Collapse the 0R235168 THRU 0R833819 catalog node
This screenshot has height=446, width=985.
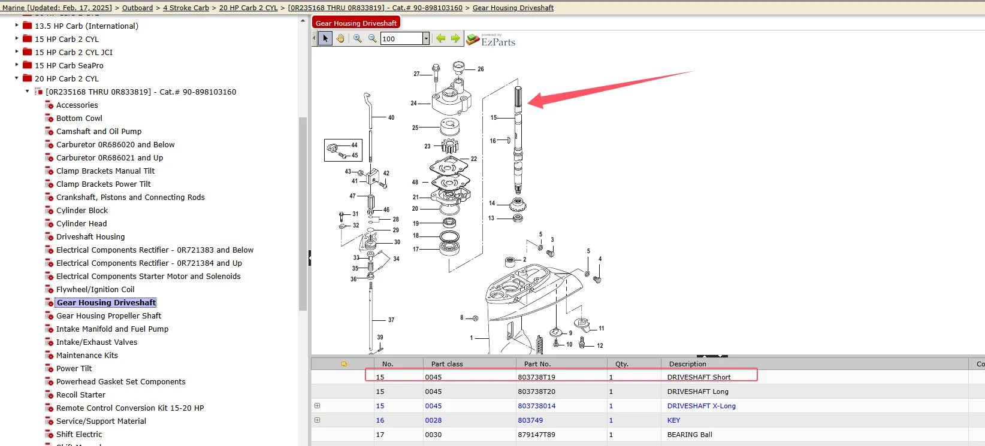28,91
